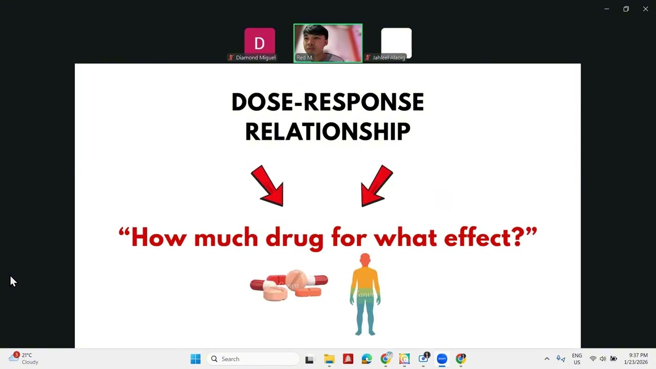The image size is (656, 369).
Task: Open File Explorer from the taskbar
Action: pos(329,359)
